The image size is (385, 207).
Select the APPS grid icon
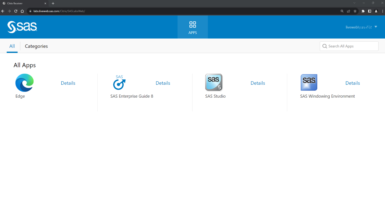tap(192, 25)
